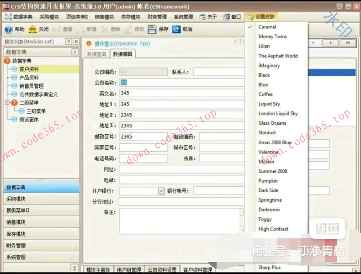361x274 pixels.
Task: Click the next record navigation arrow
Action: click(x=330, y=43)
